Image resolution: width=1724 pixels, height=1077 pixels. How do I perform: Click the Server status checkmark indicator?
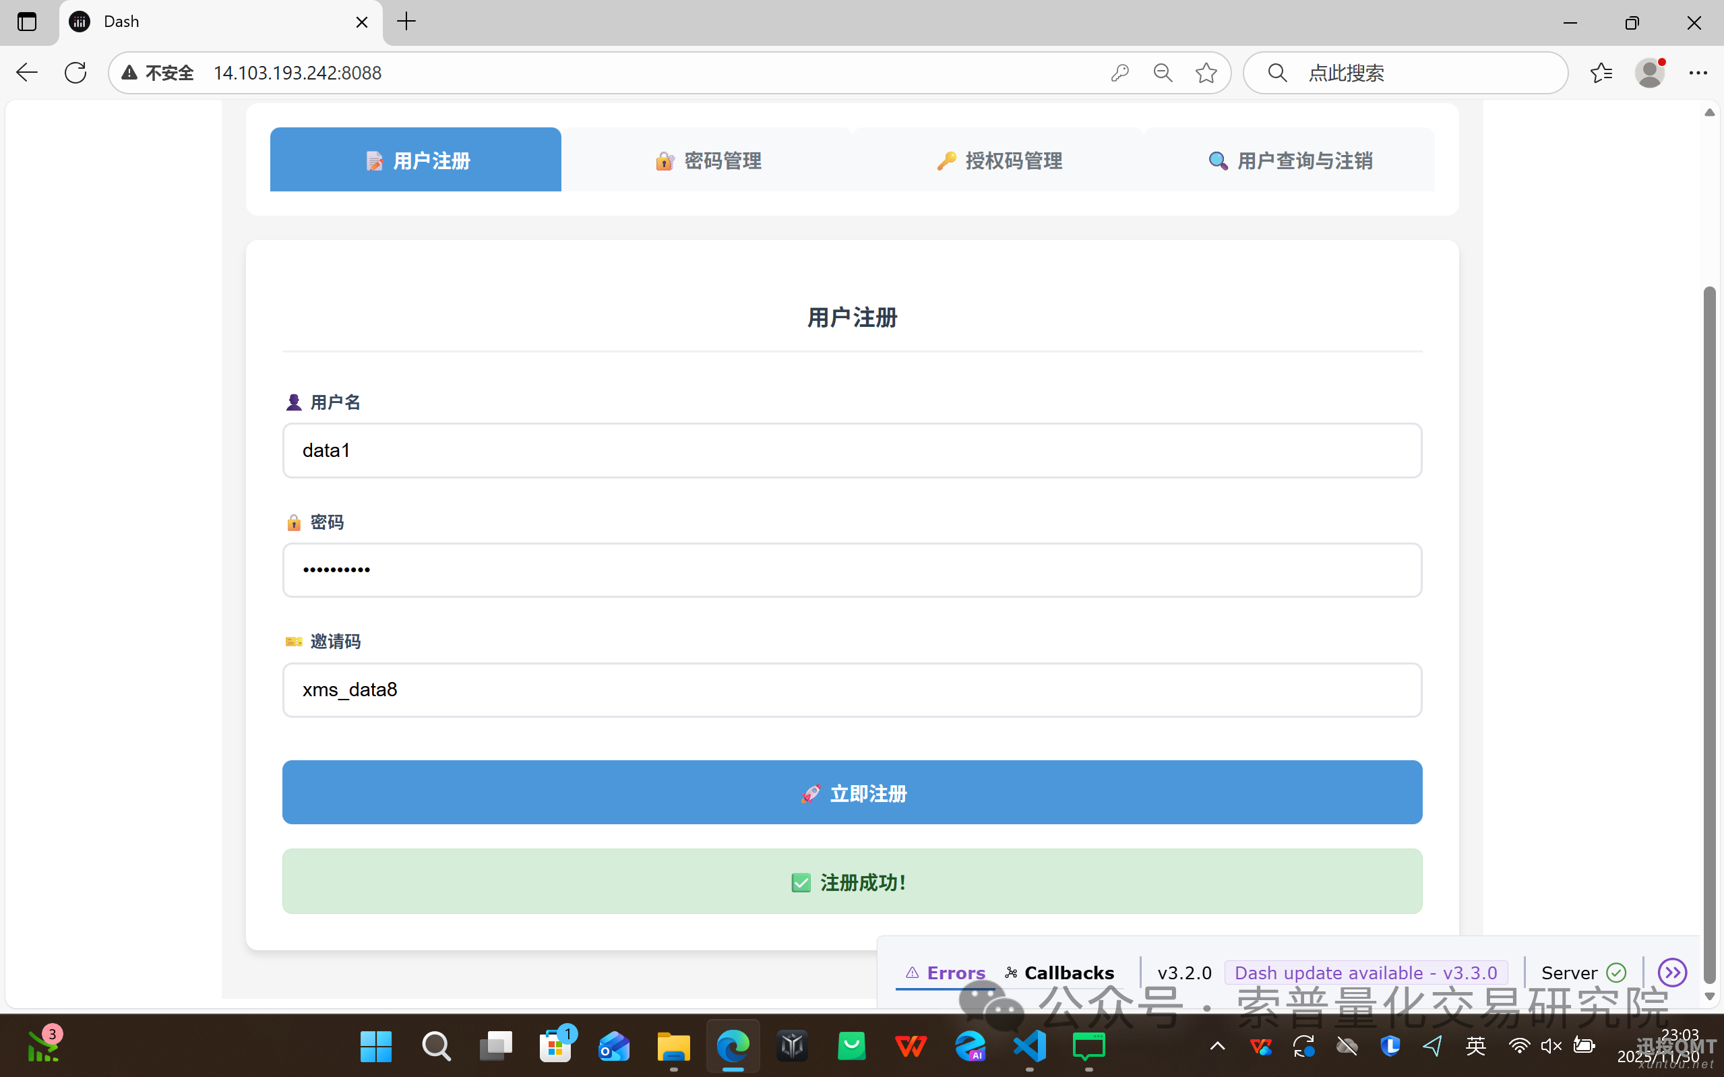click(x=1616, y=973)
